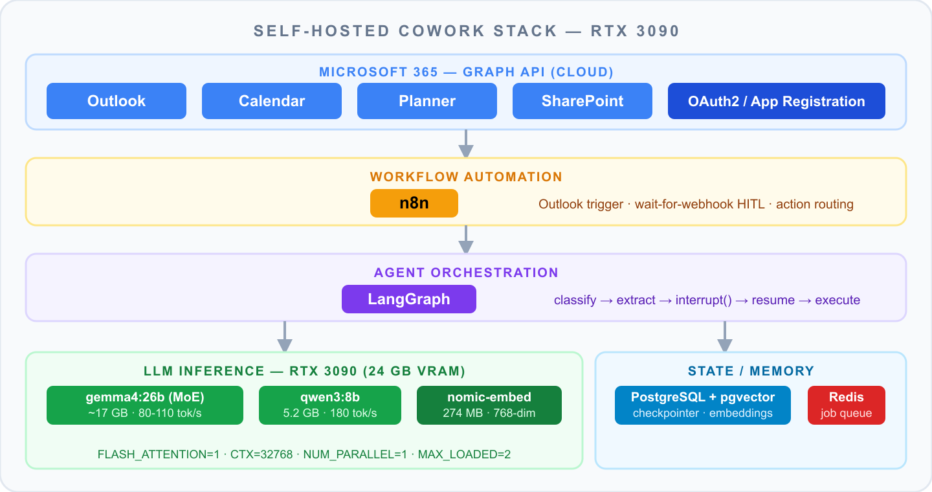Click the 'classify → extract → interrupt() → resume → execute' text
The image size is (932, 492).
click(707, 300)
